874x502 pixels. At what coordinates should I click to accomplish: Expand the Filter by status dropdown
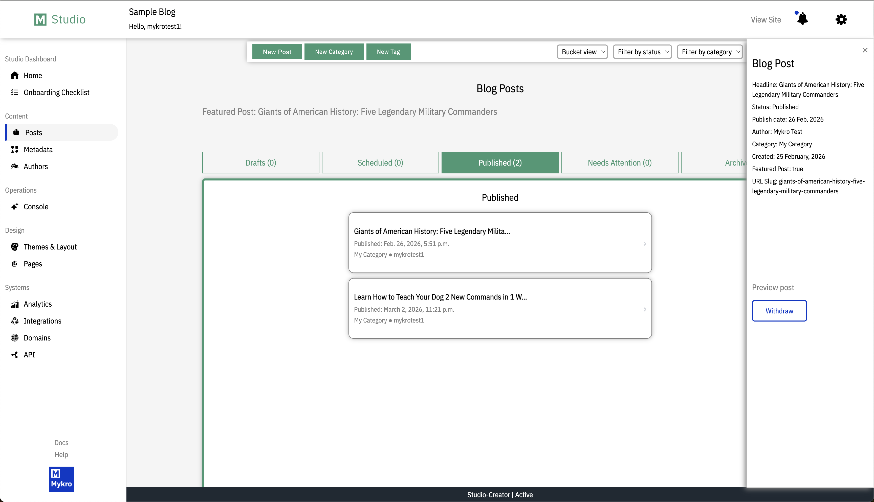click(642, 52)
